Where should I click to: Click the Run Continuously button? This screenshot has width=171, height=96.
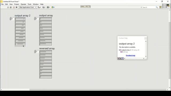point(11,7)
